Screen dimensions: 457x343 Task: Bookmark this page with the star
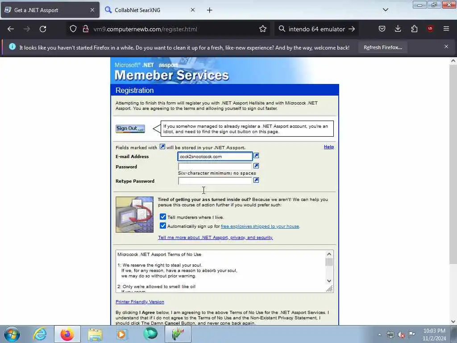(262, 29)
